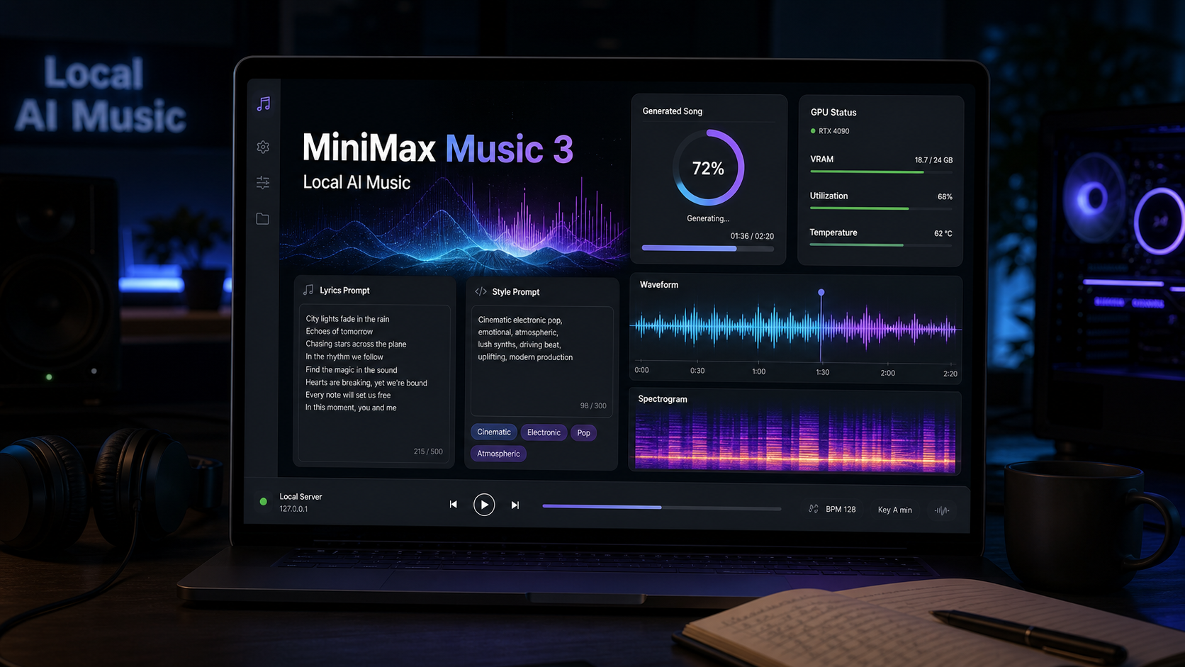Click the "98 / 300" style character counter
This screenshot has width=1185, height=667.
(593, 405)
